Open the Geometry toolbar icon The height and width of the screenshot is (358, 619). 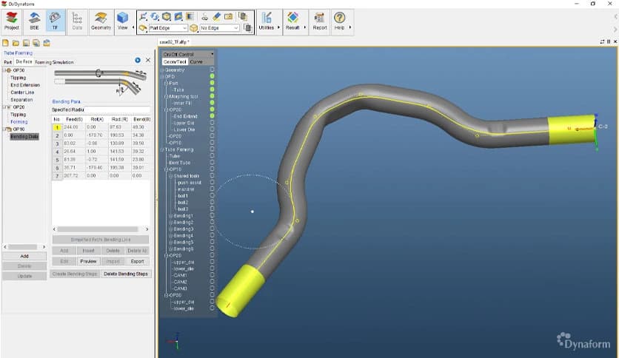point(101,20)
